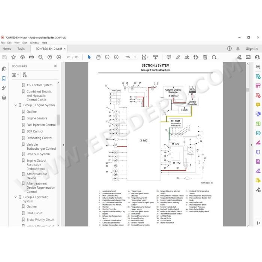The width and height of the screenshot is (262, 262).
Task: Open the Sign document tool
Action: (x=187, y=57)
